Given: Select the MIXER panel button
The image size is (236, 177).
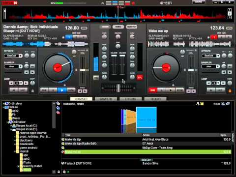Looking at the screenshot, I should (105, 27).
